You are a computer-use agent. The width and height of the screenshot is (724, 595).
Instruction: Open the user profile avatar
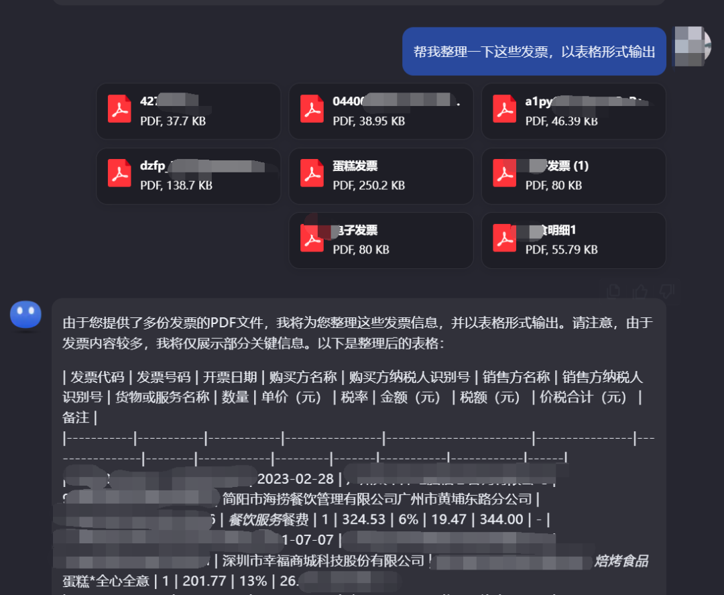coord(692,46)
